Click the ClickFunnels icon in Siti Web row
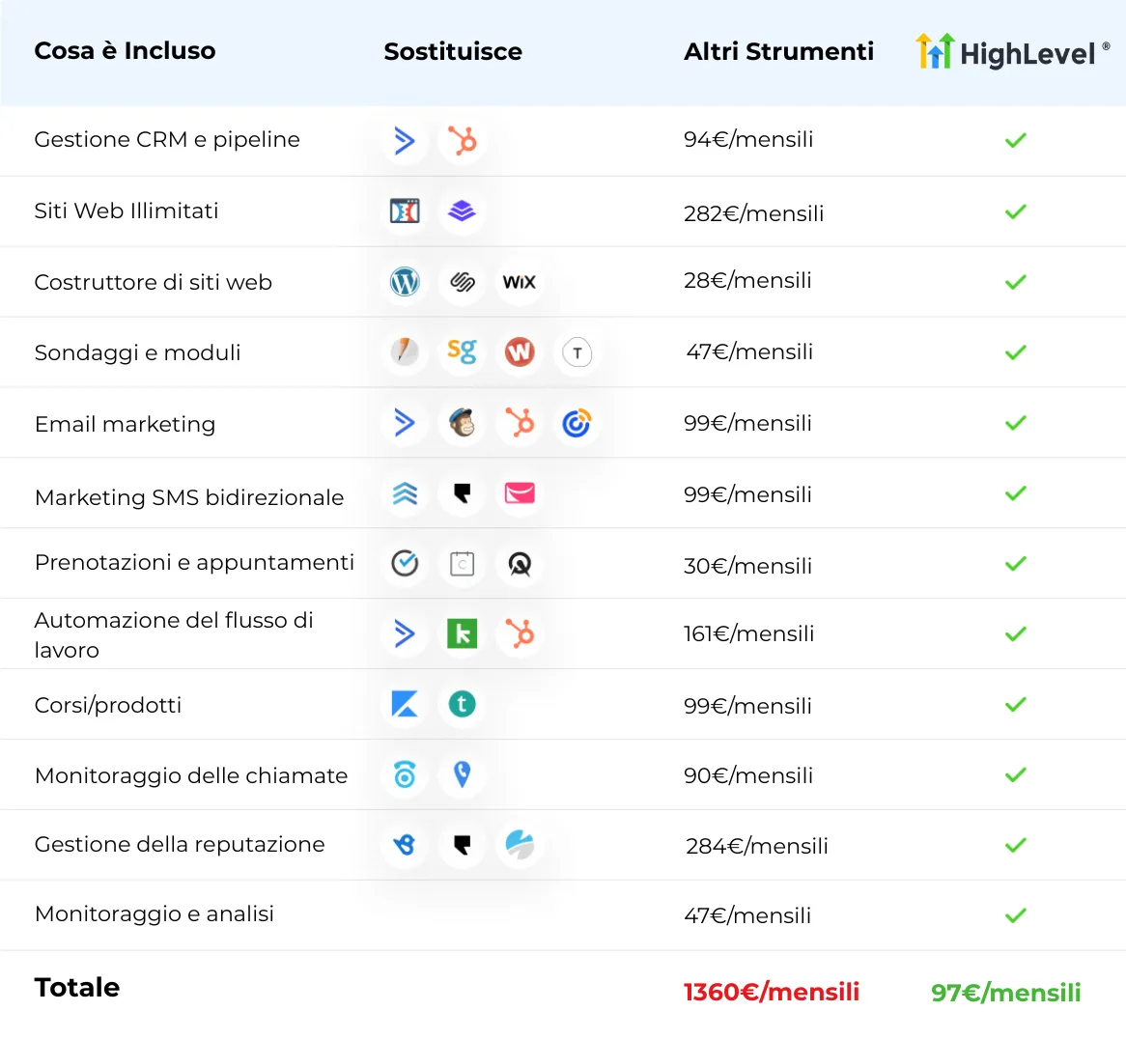 tap(405, 211)
